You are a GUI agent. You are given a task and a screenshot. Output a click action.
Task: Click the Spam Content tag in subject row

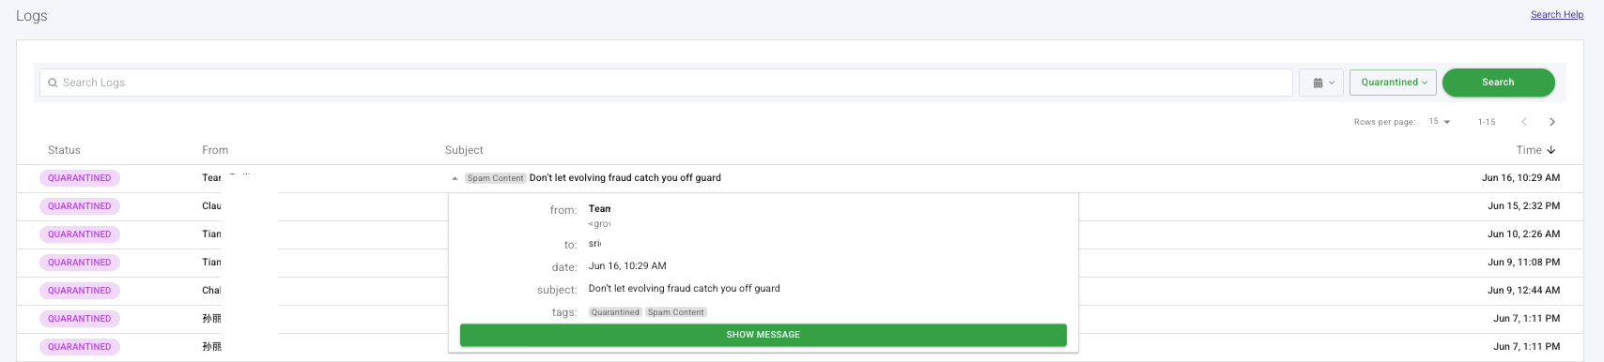point(495,178)
